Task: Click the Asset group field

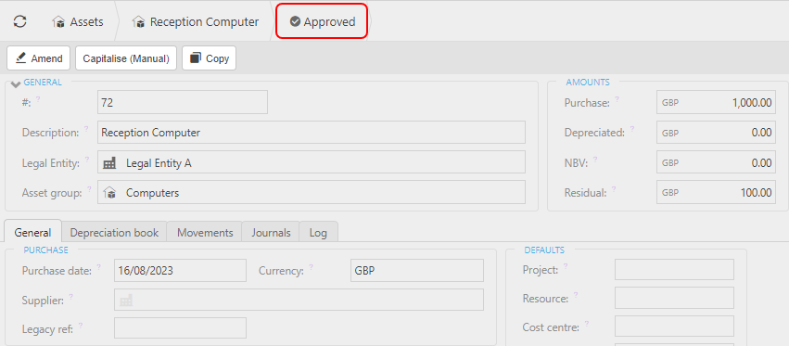Action: tap(311, 192)
